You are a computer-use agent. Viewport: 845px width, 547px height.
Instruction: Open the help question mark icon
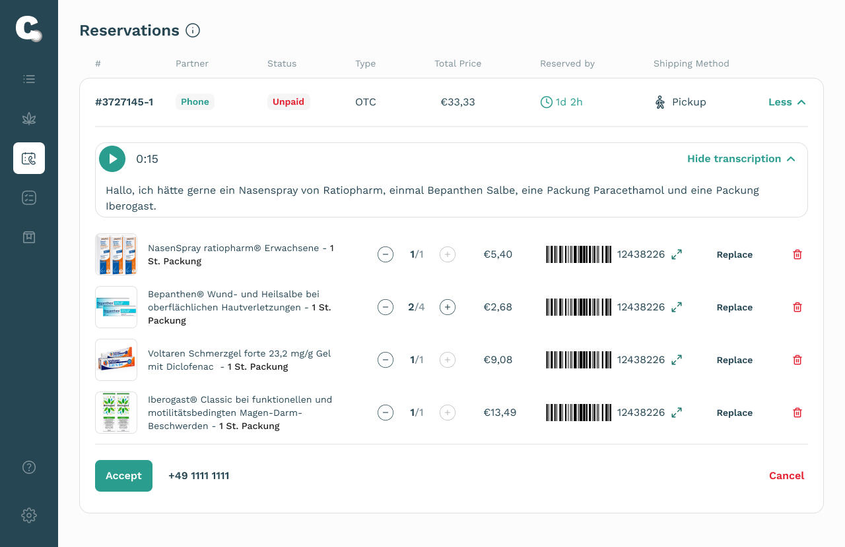tap(29, 467)
